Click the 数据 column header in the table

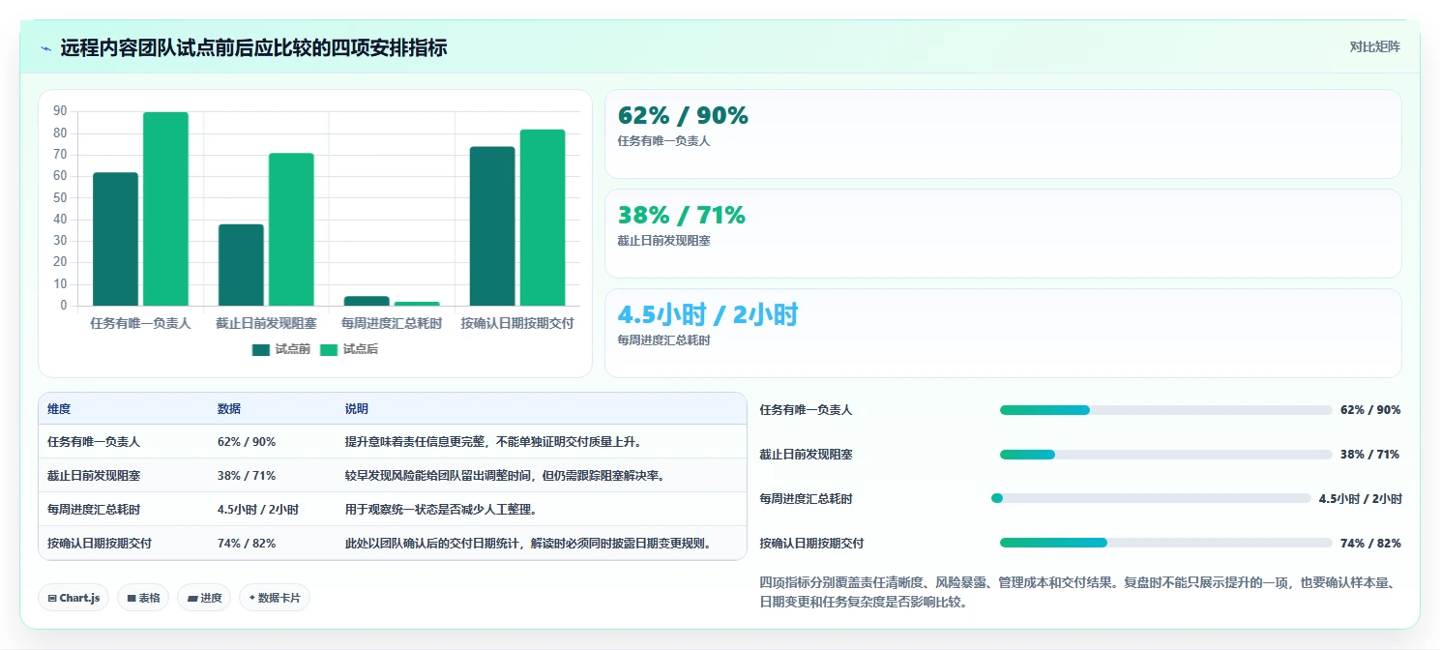pyautogui.click(x=229, y=409)
